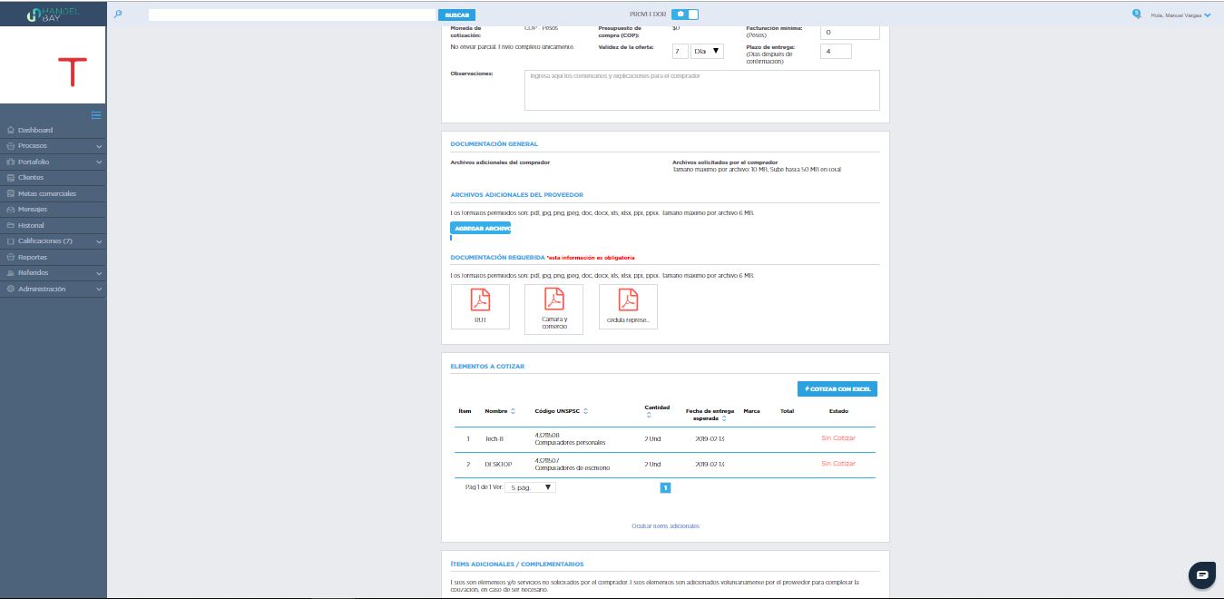This screenshot has width=1224, height=599.
Task: Sort table by Cantidad arrows
Action: point(648,416)
